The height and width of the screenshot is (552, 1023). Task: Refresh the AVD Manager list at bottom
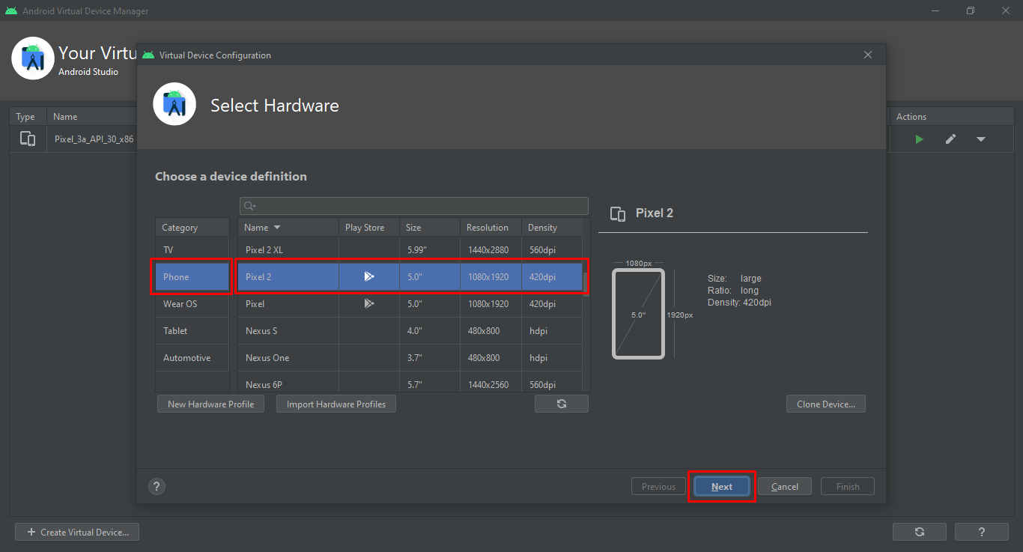920,532
